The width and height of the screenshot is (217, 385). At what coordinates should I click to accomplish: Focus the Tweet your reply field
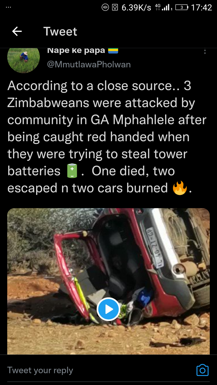tap(99, 370)
